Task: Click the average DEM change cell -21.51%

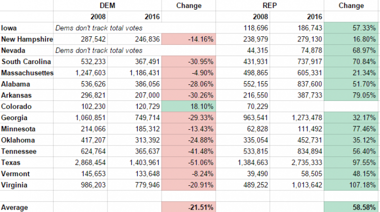Action: [188, 207]
